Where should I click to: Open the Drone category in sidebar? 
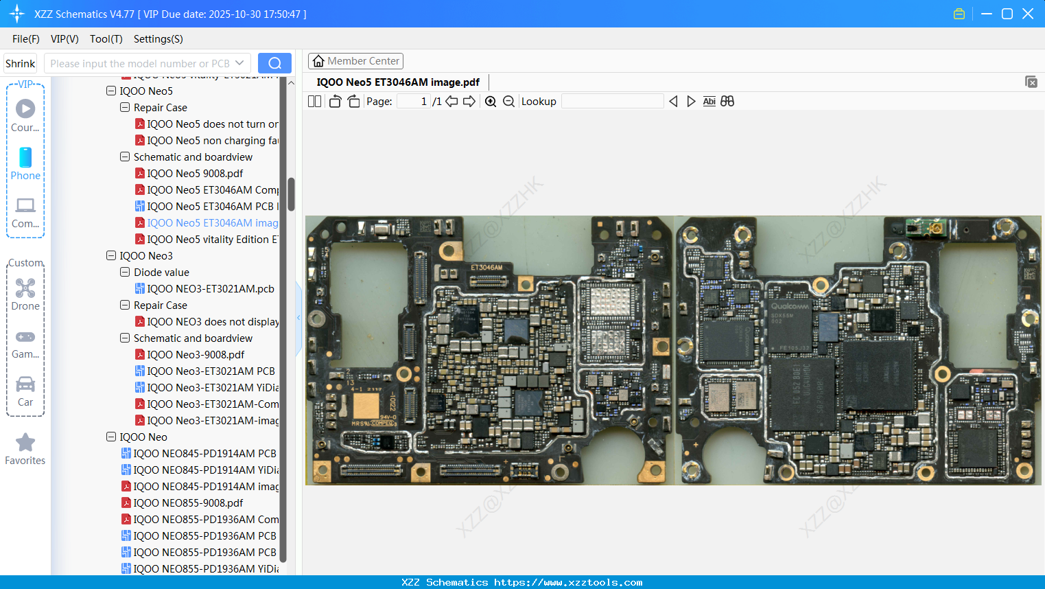[x=25, y=294]
